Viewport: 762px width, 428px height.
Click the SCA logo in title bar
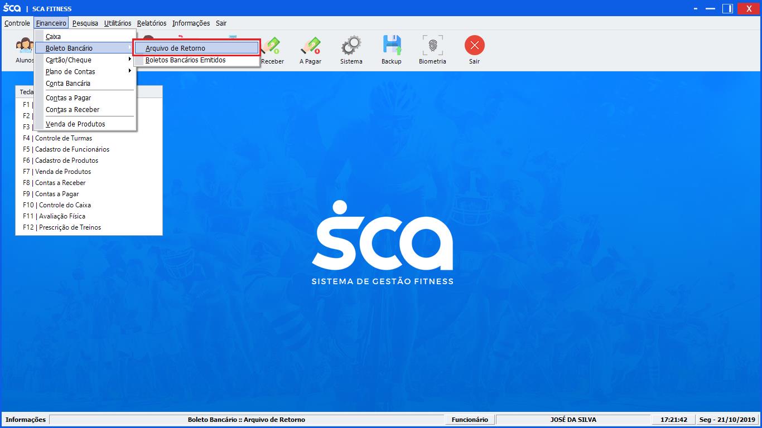coord(12,8)
